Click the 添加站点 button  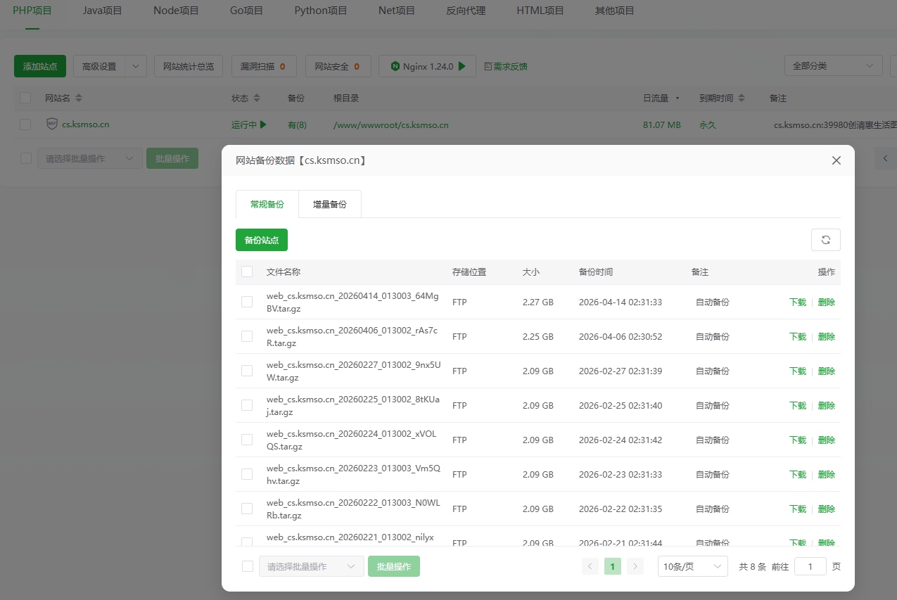click(x=40, y=66)
